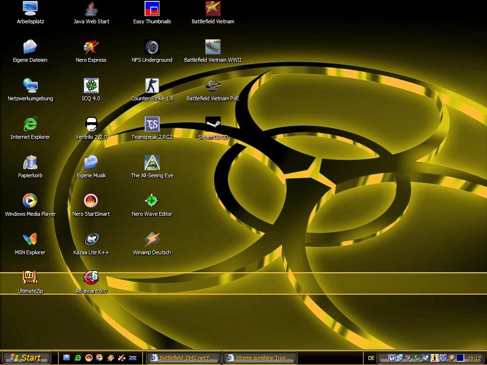
Task: Select the Papierkorb recycle bin
Action: pyautogui.click(x=30, y=167)
